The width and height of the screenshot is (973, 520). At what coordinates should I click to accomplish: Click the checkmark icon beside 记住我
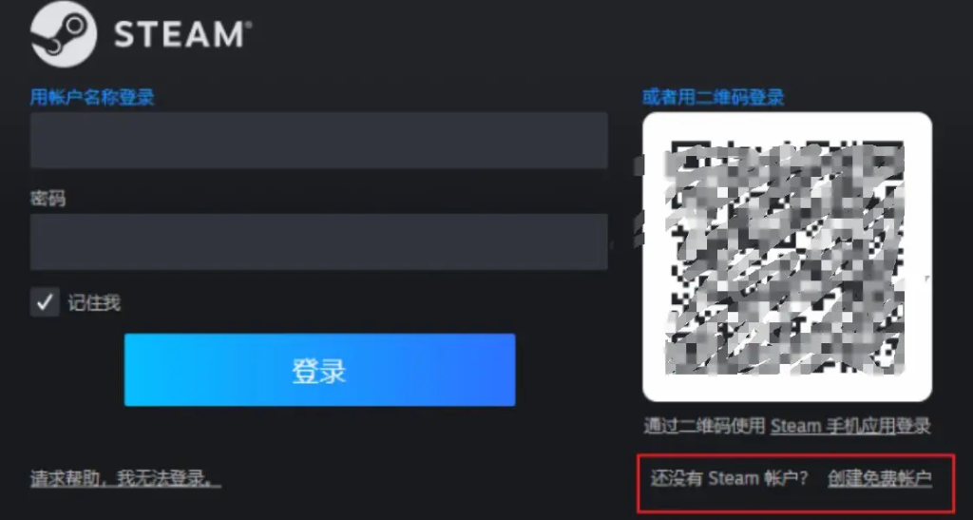click(45, 302)
